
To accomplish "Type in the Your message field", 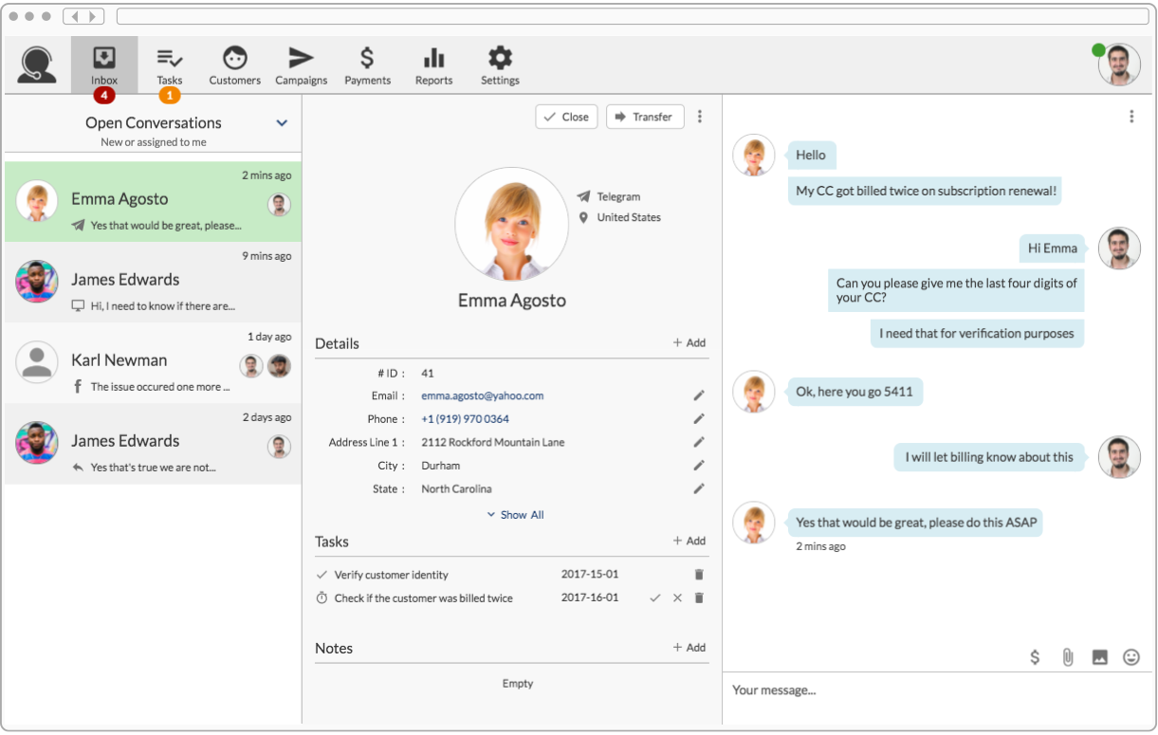I will (x=929, y=690).
